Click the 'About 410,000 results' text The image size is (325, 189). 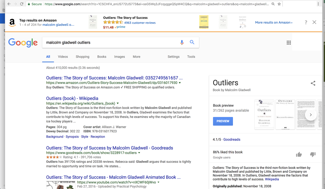click(x=73, y=68)
